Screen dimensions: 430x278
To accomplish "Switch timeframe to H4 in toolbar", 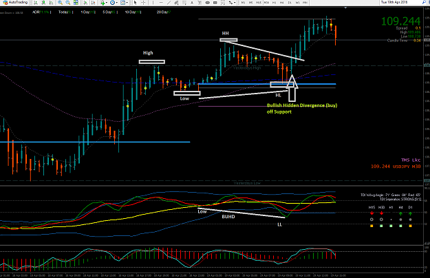I will 282,3.
